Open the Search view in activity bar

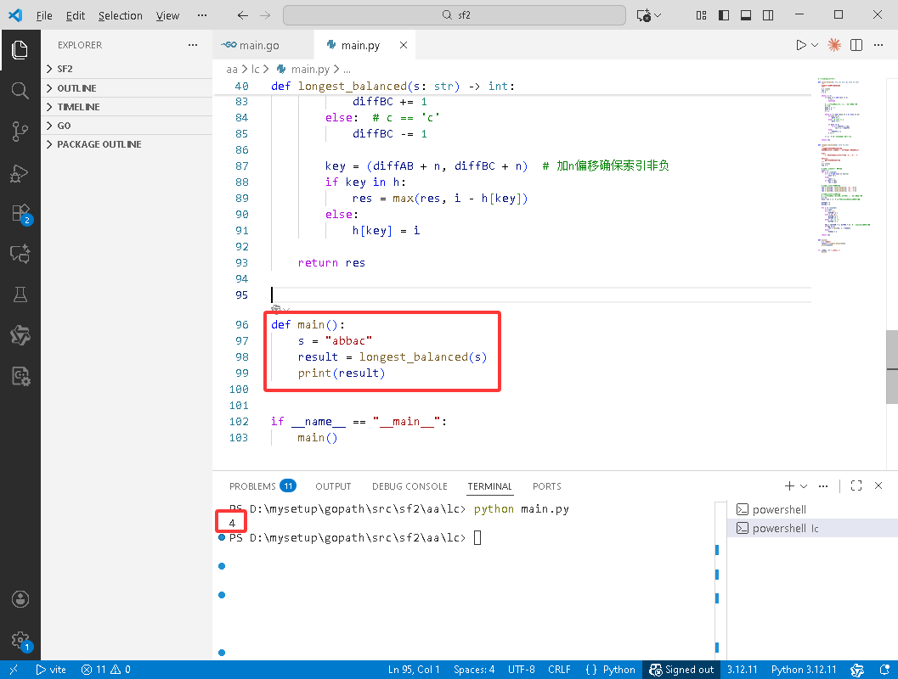(20, 90)
